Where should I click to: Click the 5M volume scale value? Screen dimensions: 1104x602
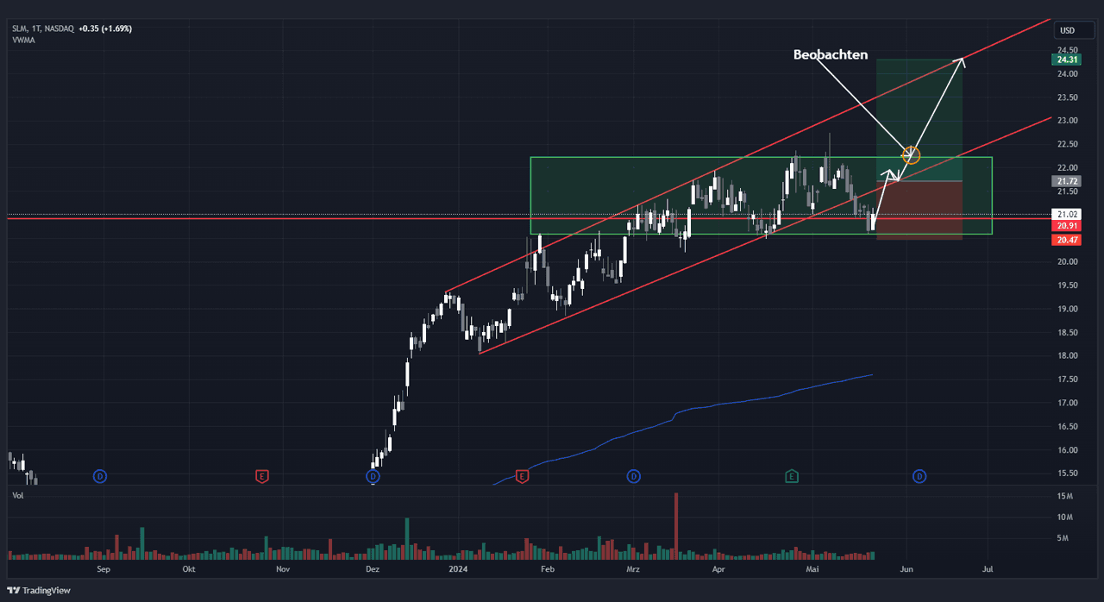click(1063, 538)
